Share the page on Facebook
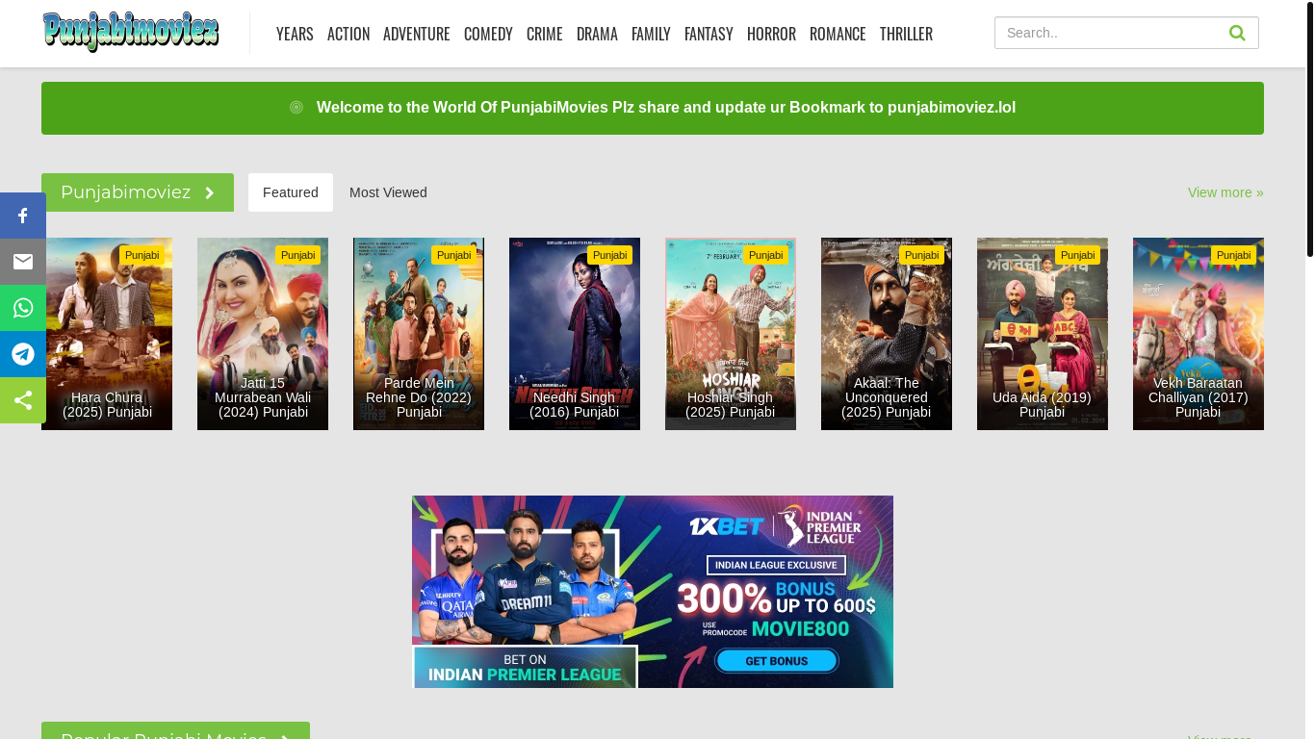Image resolution: width=1315 pixels, height=739 pixels. point(23,216)
